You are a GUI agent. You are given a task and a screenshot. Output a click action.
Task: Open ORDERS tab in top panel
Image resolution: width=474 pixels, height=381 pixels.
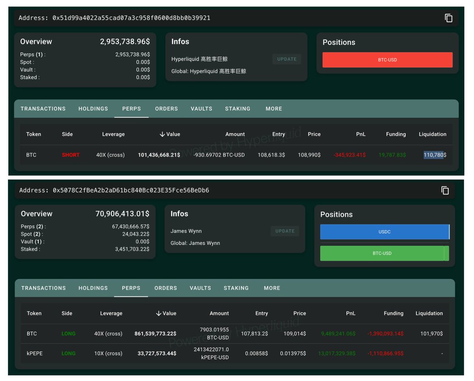(166, 108)
